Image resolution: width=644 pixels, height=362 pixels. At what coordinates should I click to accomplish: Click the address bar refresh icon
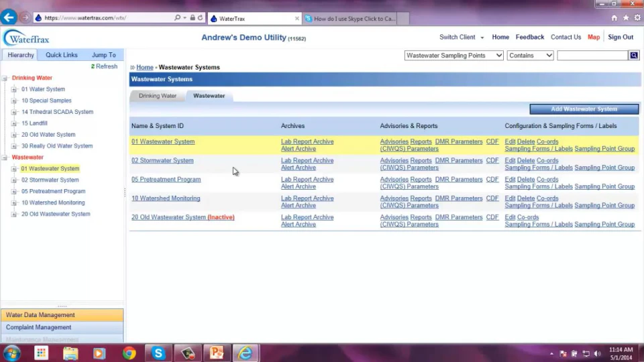pyautogui.click(x=200, y=17)
